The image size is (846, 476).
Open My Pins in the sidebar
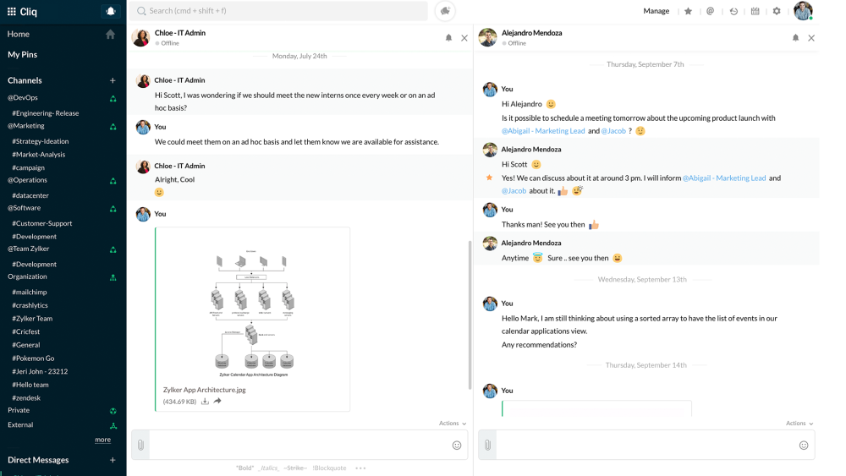coord(23,54)
